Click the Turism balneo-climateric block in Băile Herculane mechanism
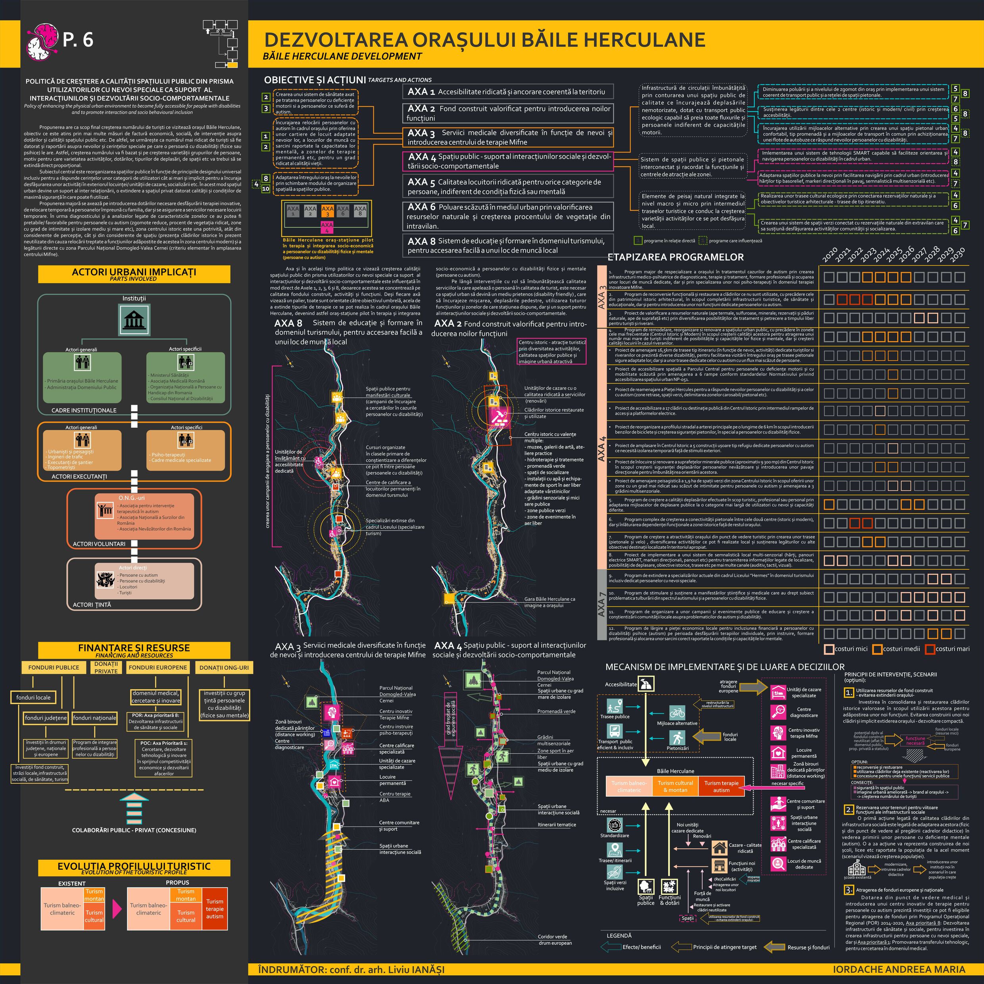984x984 pixels. point(629,786)
